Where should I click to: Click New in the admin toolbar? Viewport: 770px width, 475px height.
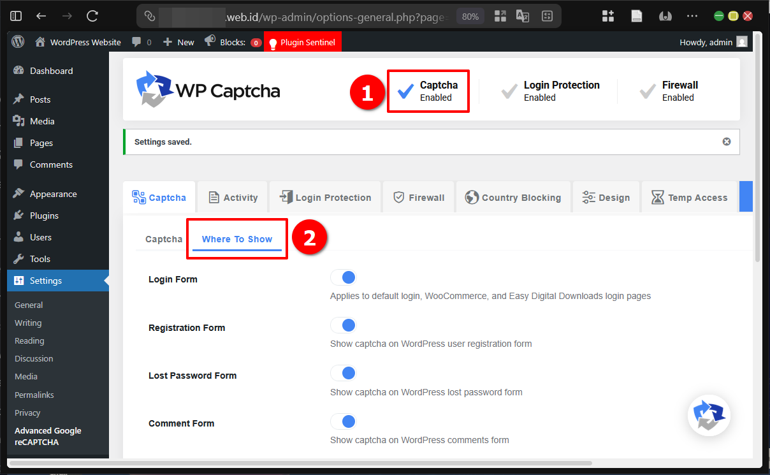coord(178,42)
